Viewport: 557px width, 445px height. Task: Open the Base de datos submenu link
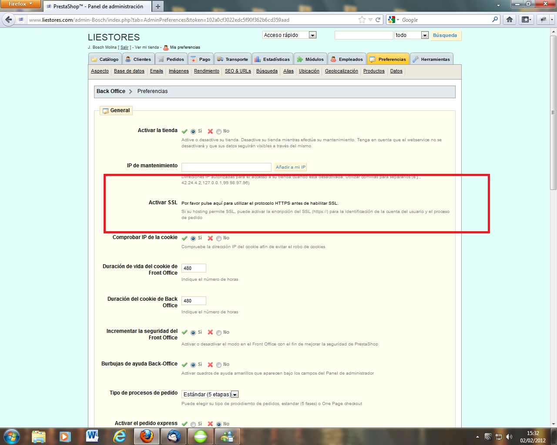point(129,71)
